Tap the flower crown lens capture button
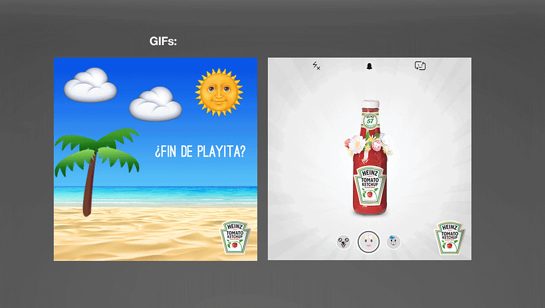This screenshot has height=308, width=545. coord(368,242)
